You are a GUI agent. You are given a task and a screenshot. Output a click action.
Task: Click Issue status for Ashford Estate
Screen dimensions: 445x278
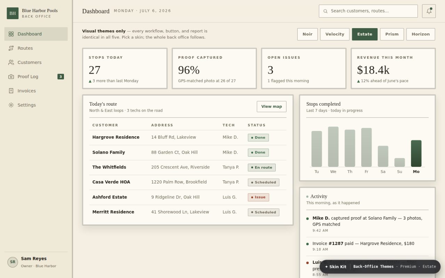(x=258, y=197)
